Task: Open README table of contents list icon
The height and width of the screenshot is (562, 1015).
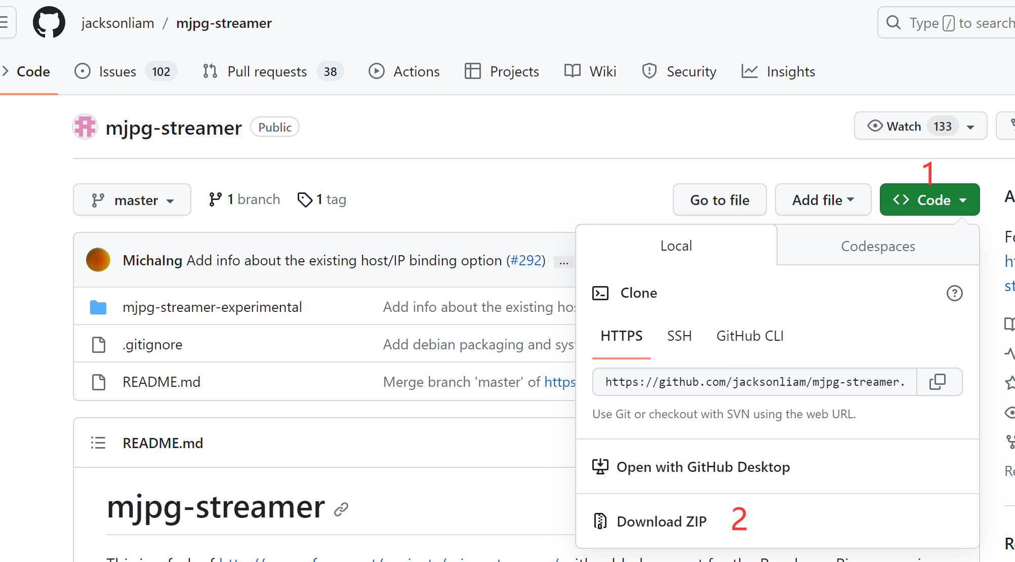Action: tap(98, 443)
